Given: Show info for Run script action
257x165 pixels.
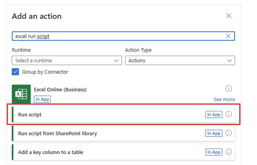Looking at the screenshot, I should 229,114.
